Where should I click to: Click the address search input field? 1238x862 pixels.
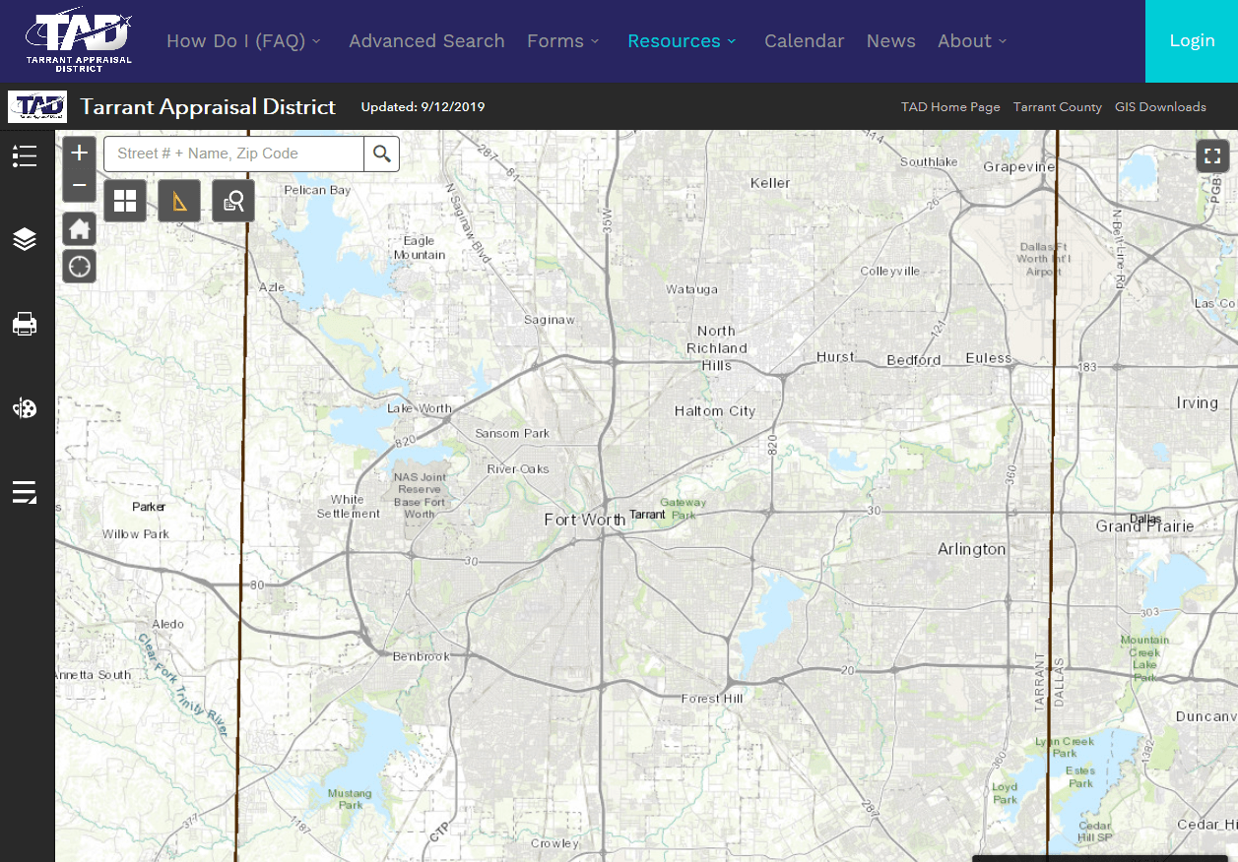pyautogui.click(x=233, y=154)
